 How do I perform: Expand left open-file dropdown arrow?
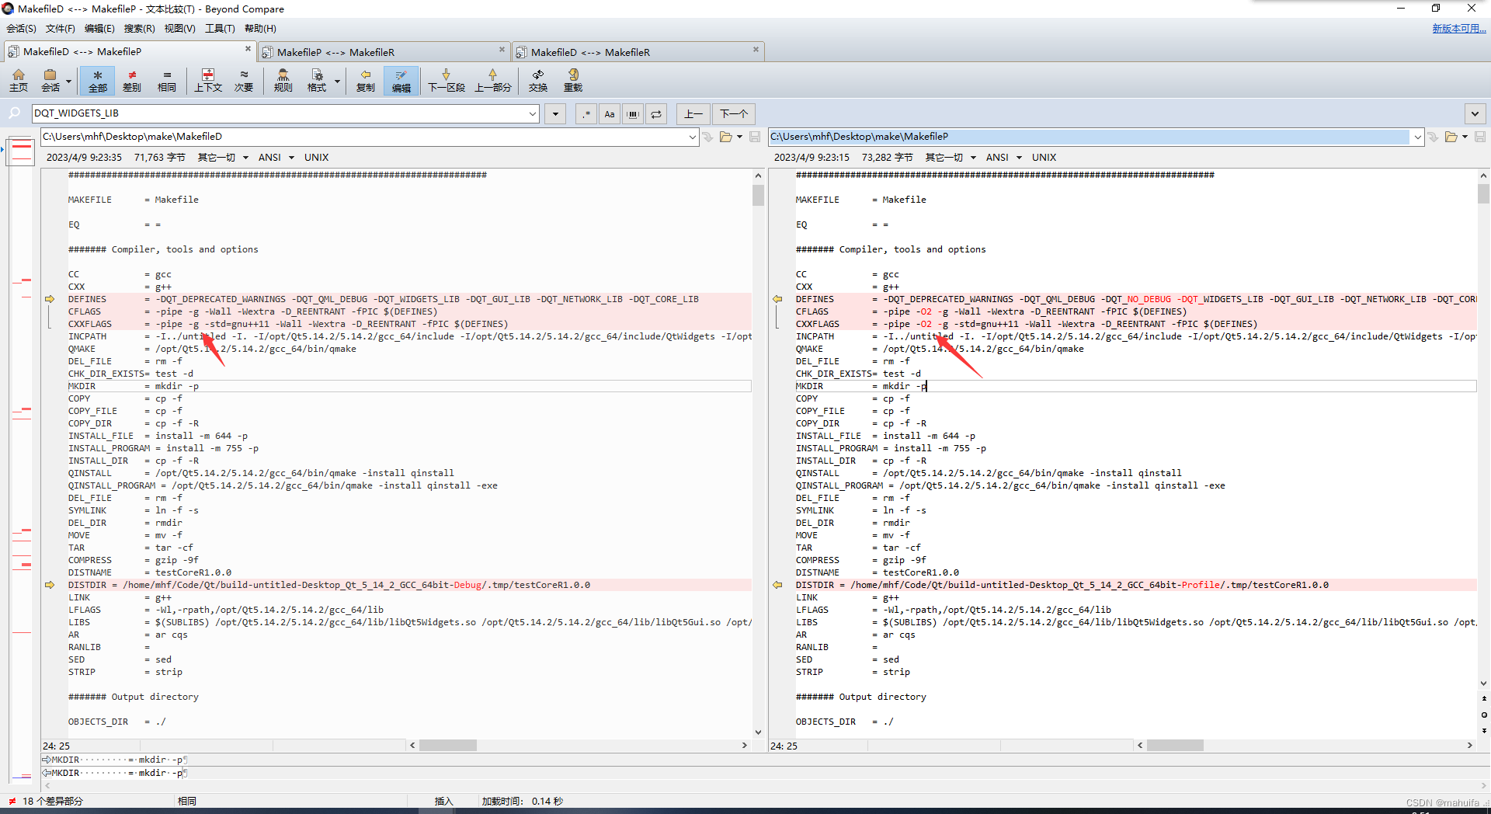coord(739,137)
